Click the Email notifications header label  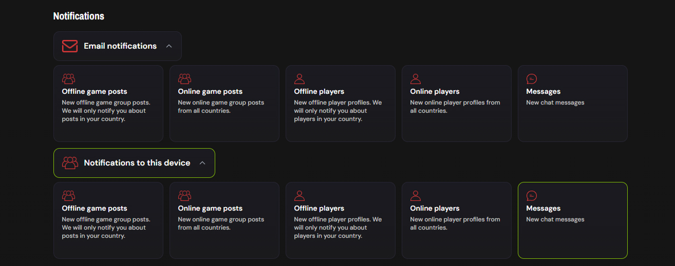pos(120,46)
